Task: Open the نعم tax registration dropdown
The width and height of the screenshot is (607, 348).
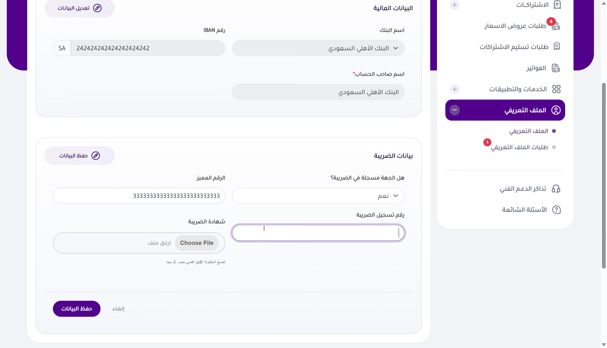Action: pyautogui.click(x=318, y=196)
